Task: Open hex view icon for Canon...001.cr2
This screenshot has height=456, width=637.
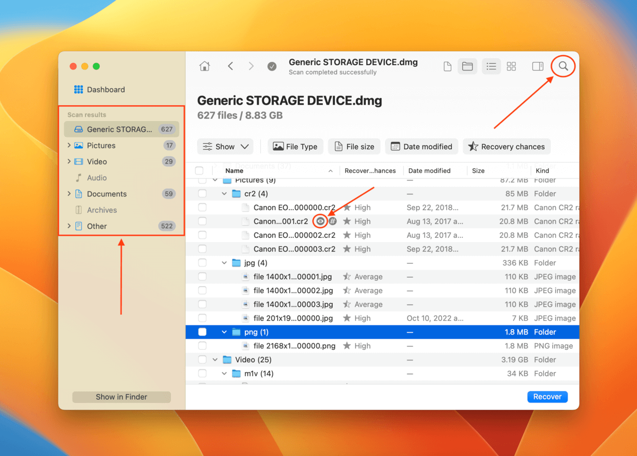Action: point(332,221)
